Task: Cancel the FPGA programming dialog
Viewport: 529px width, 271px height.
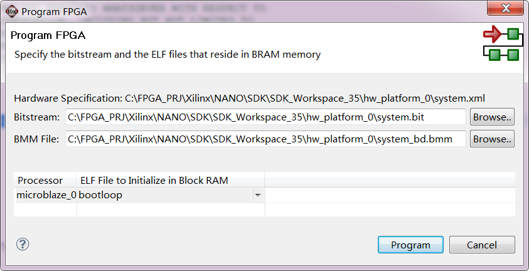Action: pyautogui.click(x=482, y=245)
